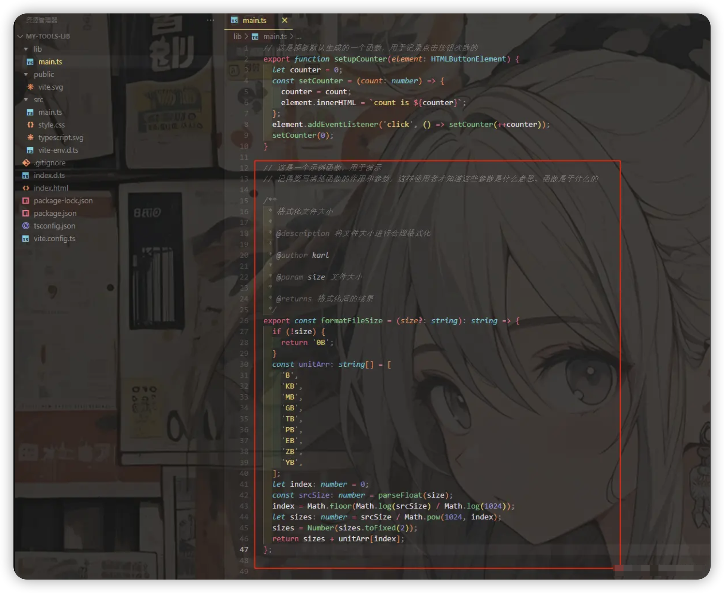Viewport: 724px width, 593px height.
Task: Click TypeScript icon of lib main.ts
Action: pos(30,62)
